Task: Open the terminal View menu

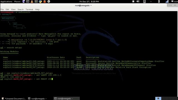Action: (x=13, y=9)
